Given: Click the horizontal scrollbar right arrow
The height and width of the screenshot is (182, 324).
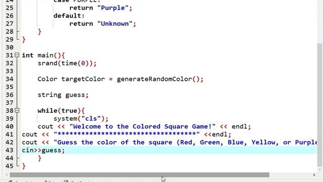Looking at the screenshot, I should pos(314,175).
